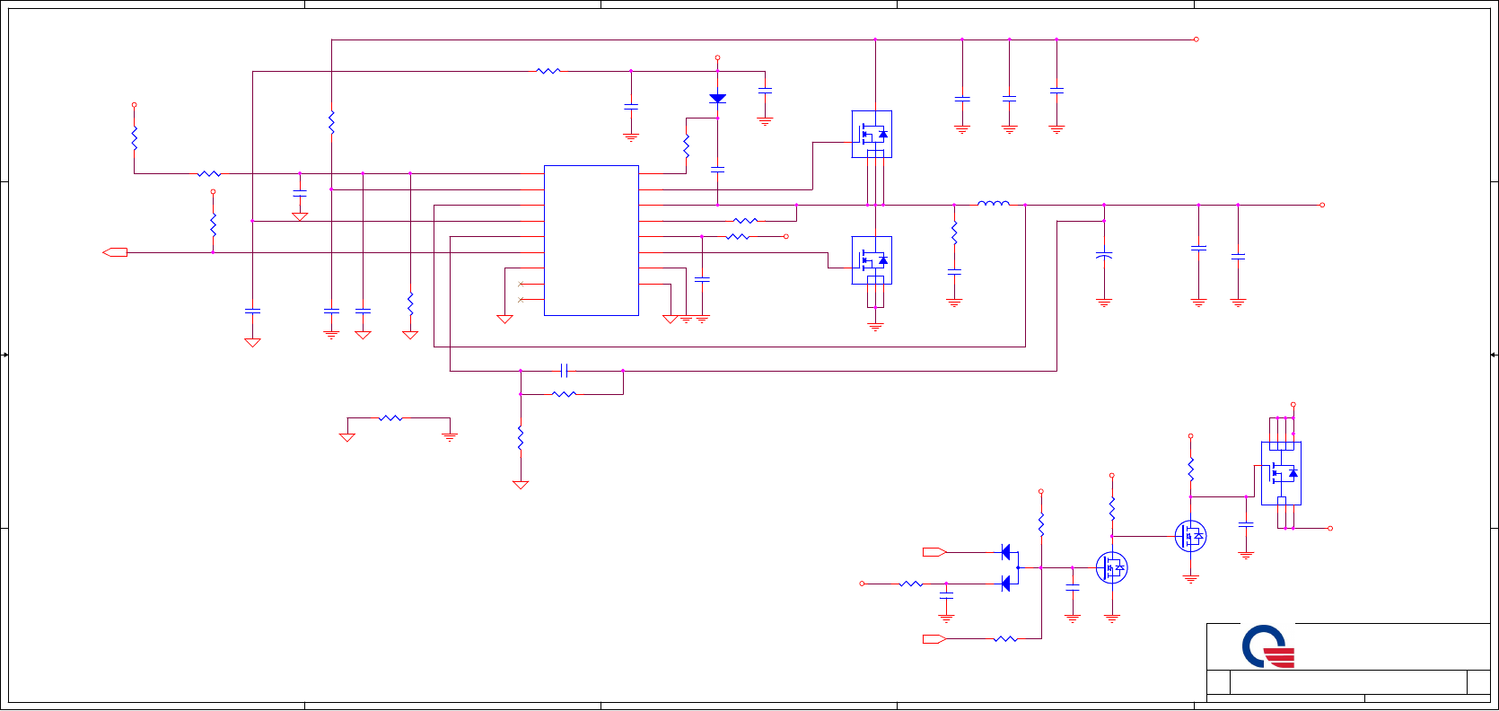Select the lower boxed MOSFET near the IC

coord(872,260)
